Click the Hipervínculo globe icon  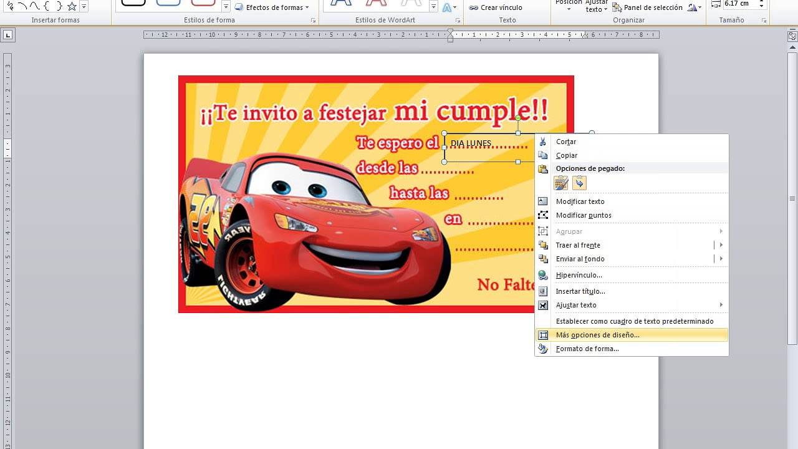pos(543,275)
